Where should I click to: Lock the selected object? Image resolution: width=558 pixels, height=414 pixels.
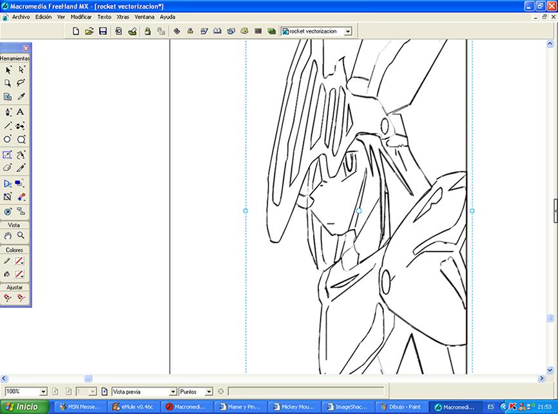148,32
